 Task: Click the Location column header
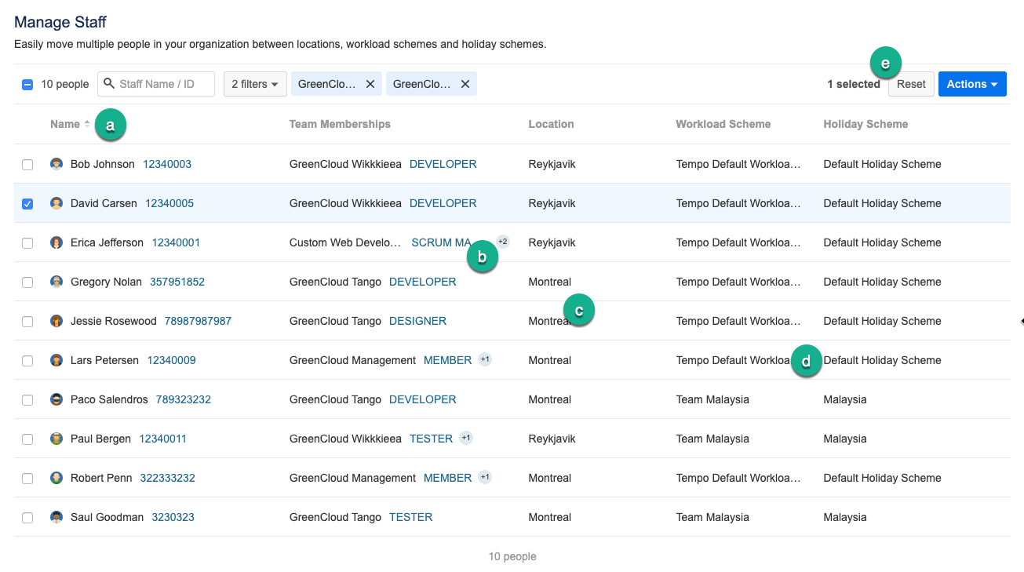[x=551, y=124]
